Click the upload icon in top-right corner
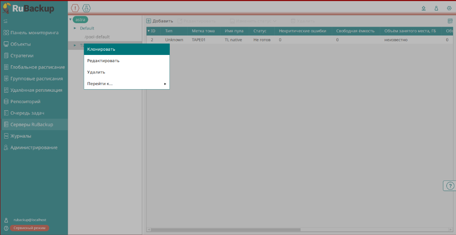The width and height of the screenshot is (456, 235). (x=423, y=8)
